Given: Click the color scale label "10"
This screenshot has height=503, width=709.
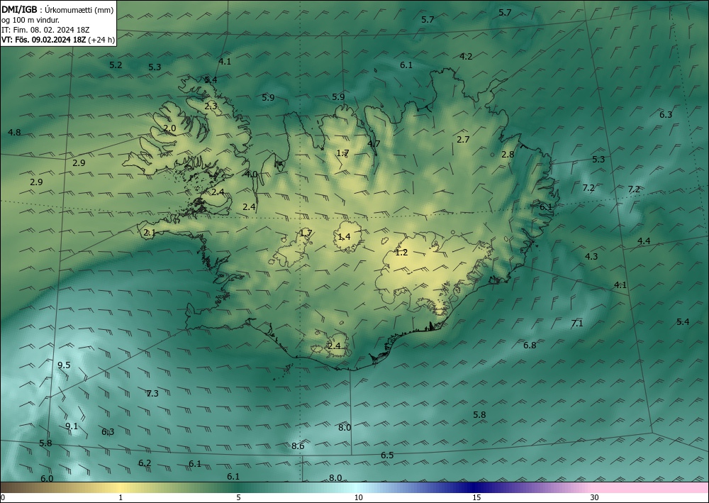Looking at the screenshot, I should tap(358, 497).
